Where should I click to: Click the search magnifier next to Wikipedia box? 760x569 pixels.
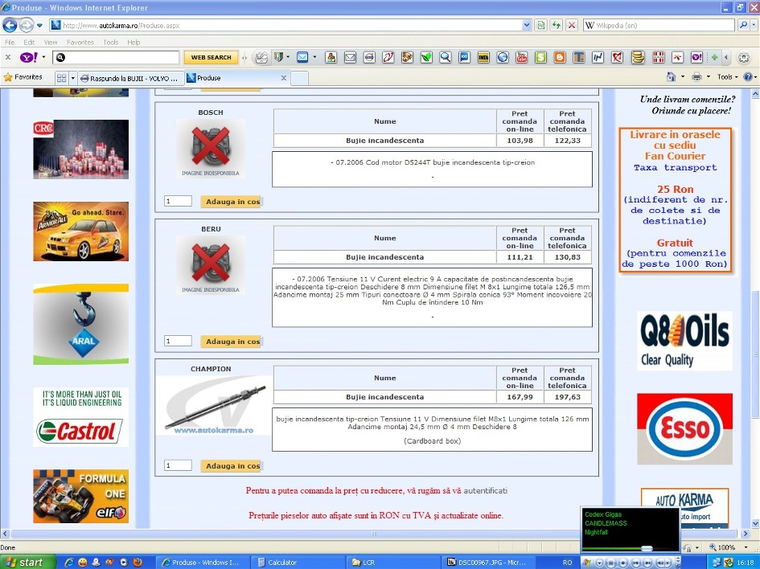[744, 25]
